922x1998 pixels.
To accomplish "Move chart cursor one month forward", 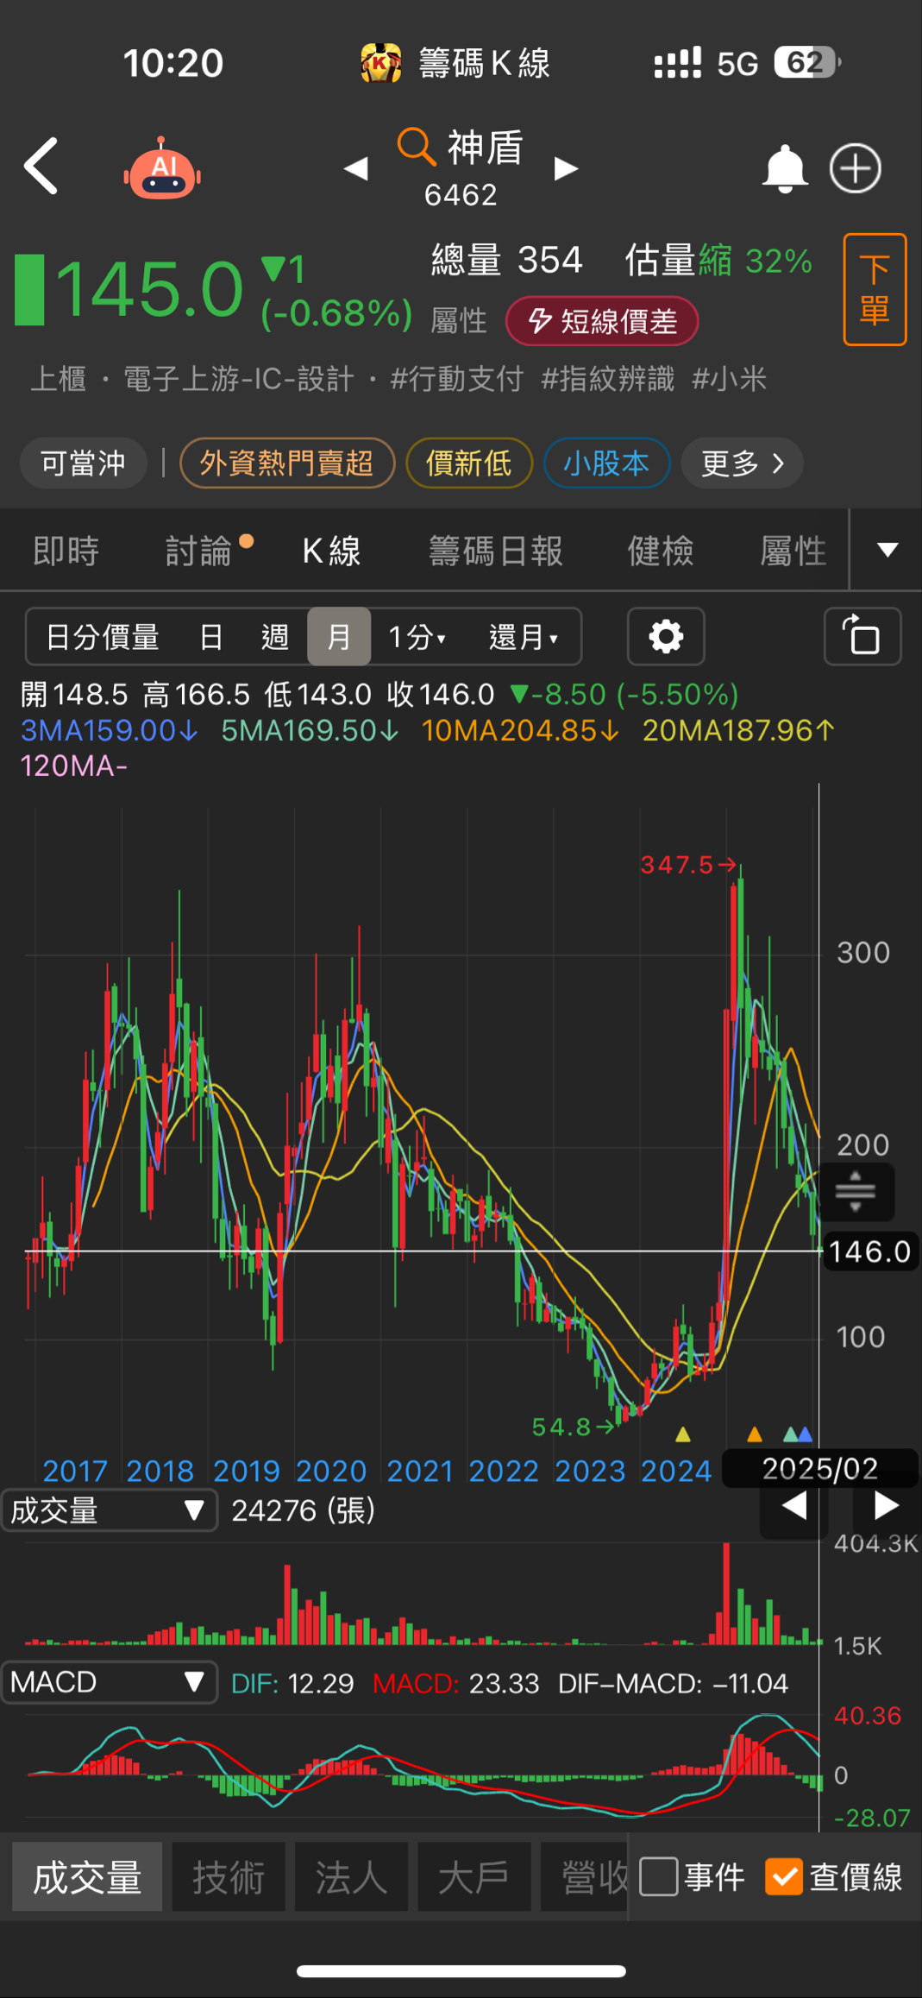I will (x=886, y=1506).
